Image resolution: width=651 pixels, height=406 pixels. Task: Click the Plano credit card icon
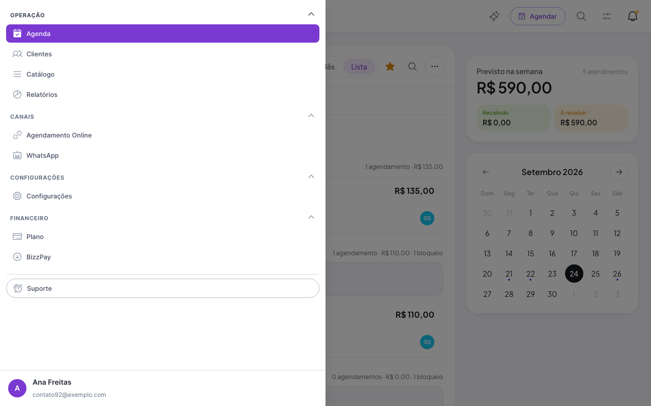17,236
